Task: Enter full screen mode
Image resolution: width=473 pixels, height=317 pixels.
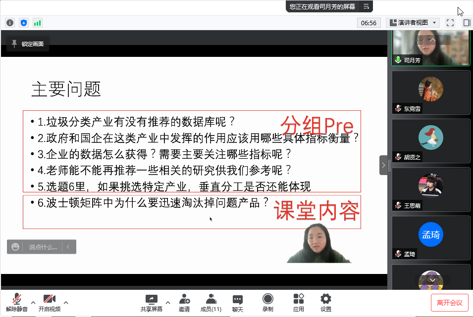Action: 450,23
